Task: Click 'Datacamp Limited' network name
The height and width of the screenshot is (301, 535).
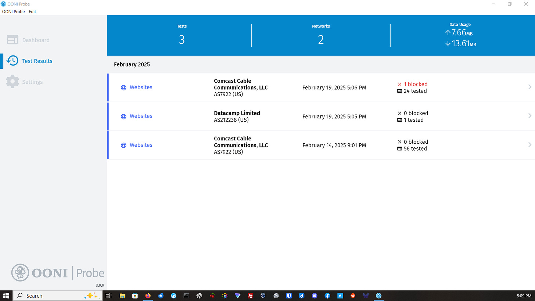Action: click(x=237, y=113)
